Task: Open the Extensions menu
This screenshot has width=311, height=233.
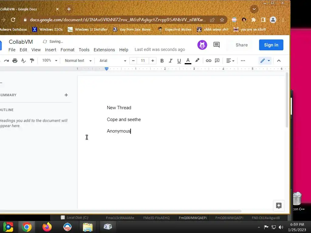Action: 104,50
